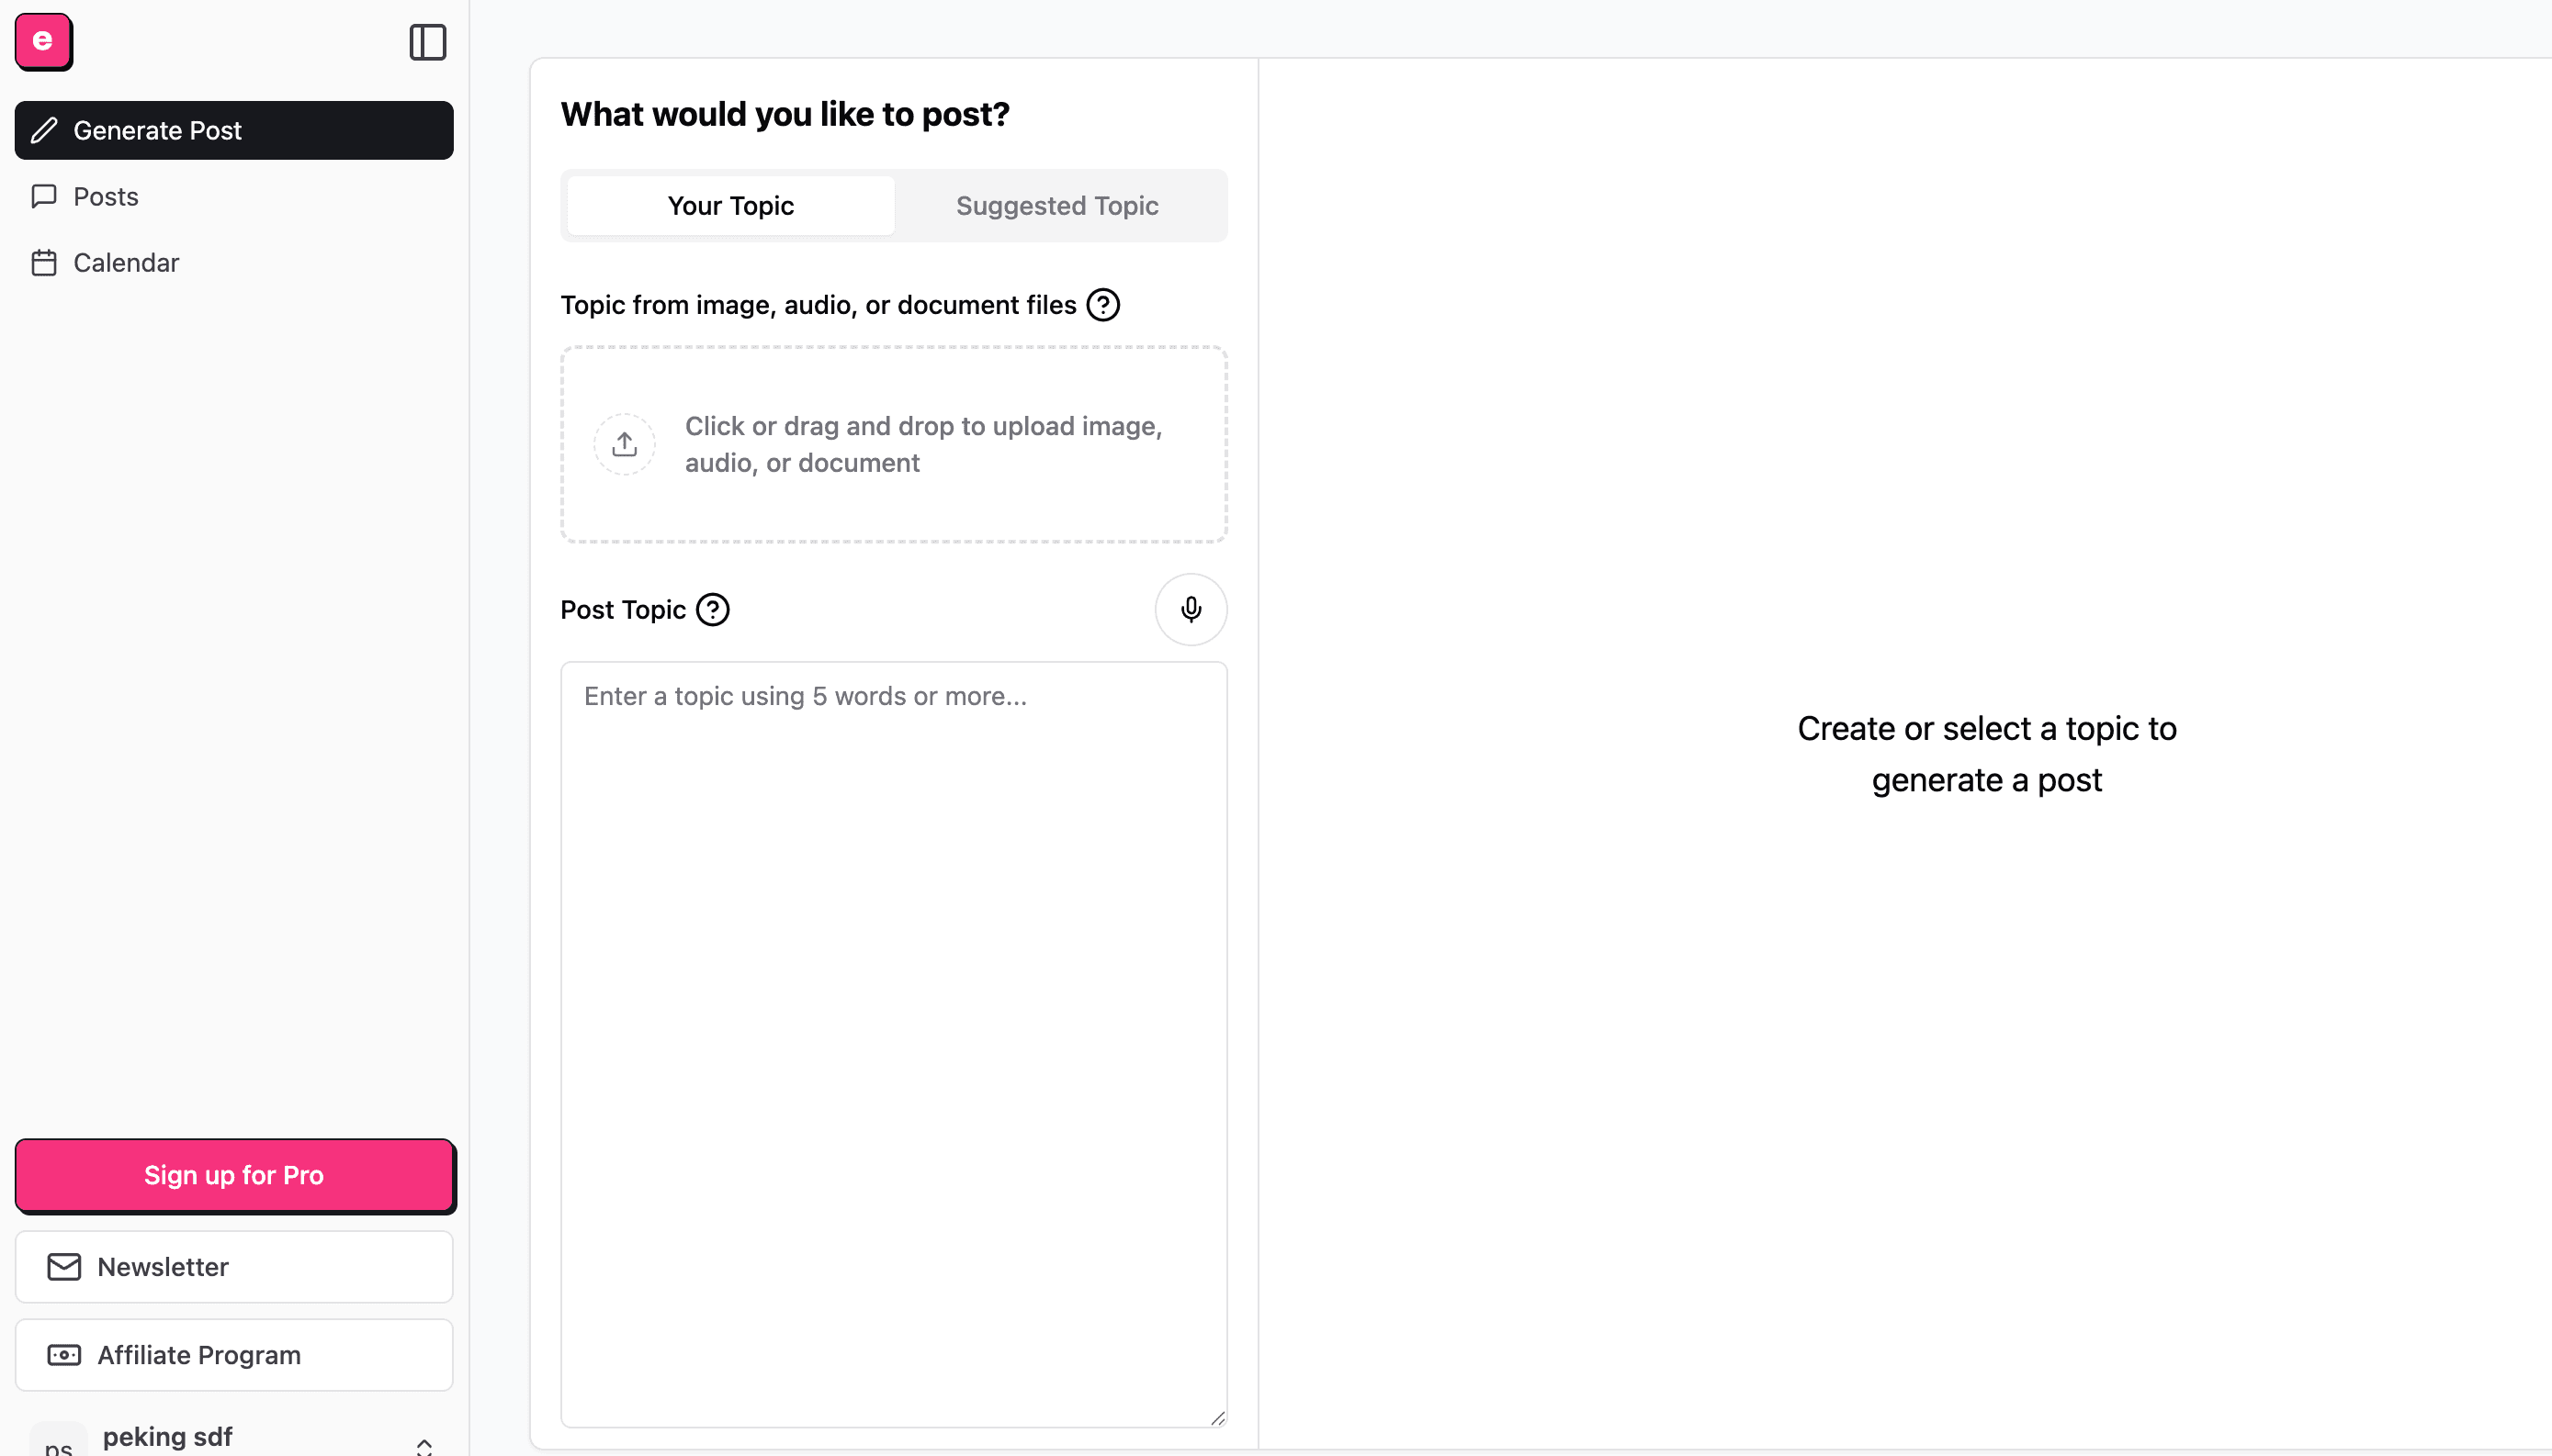Click Sign up for Pro button
Image resolution: width=2552 pixels, height=1456 pixels.
[234, 1175]
